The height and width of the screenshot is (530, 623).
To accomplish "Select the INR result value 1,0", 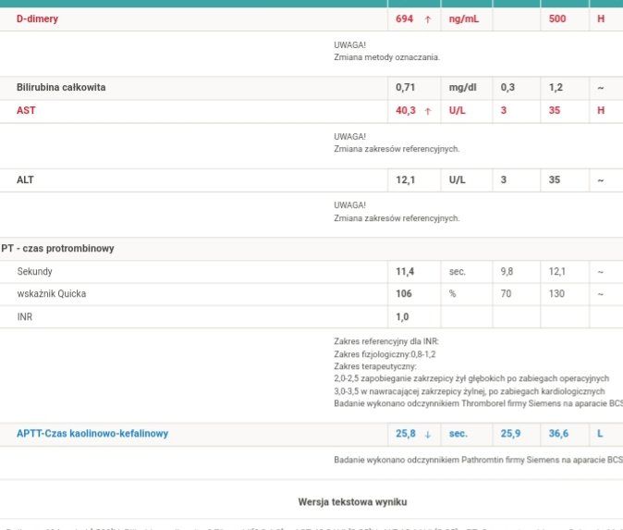I will (x=402, y=317).
